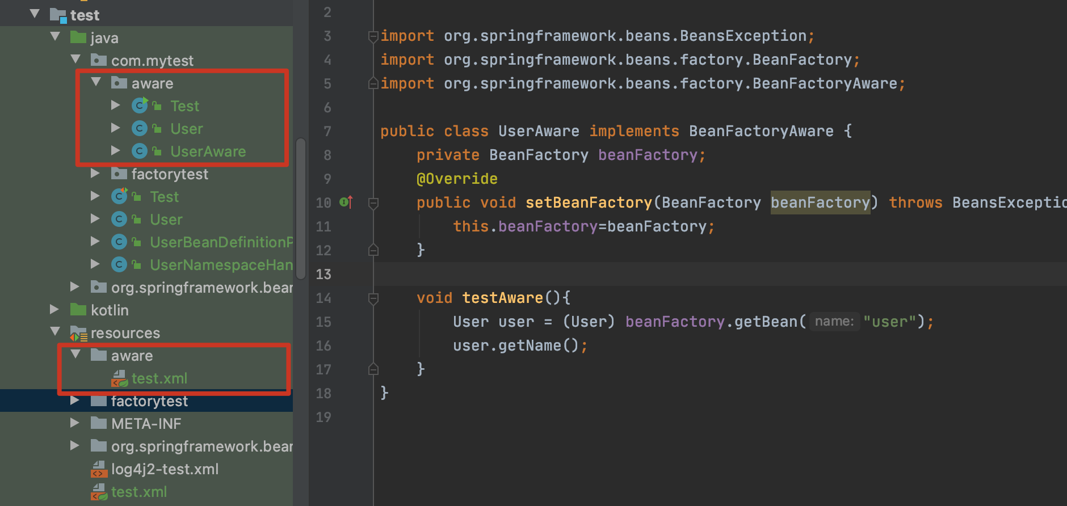Click the aware package folder icon
The image size is (1067, 506).
(x=119, y=82)
